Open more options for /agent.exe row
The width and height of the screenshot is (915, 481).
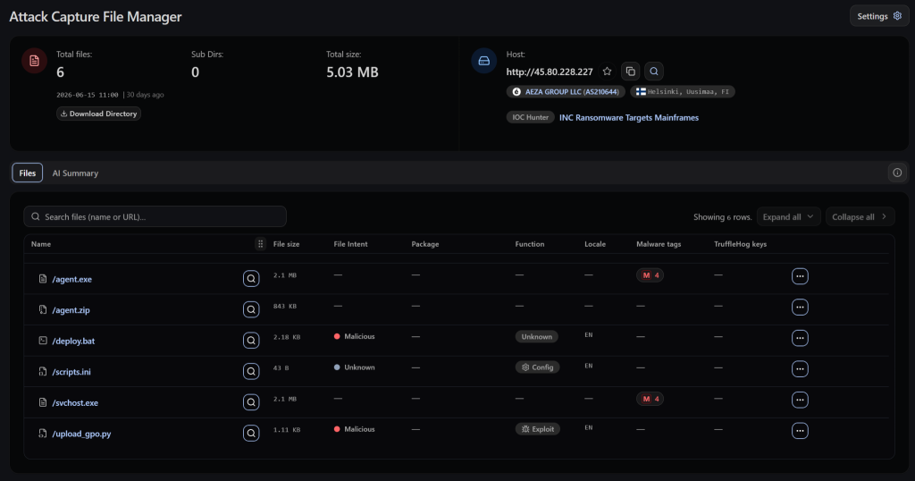(x=800, y=276)
